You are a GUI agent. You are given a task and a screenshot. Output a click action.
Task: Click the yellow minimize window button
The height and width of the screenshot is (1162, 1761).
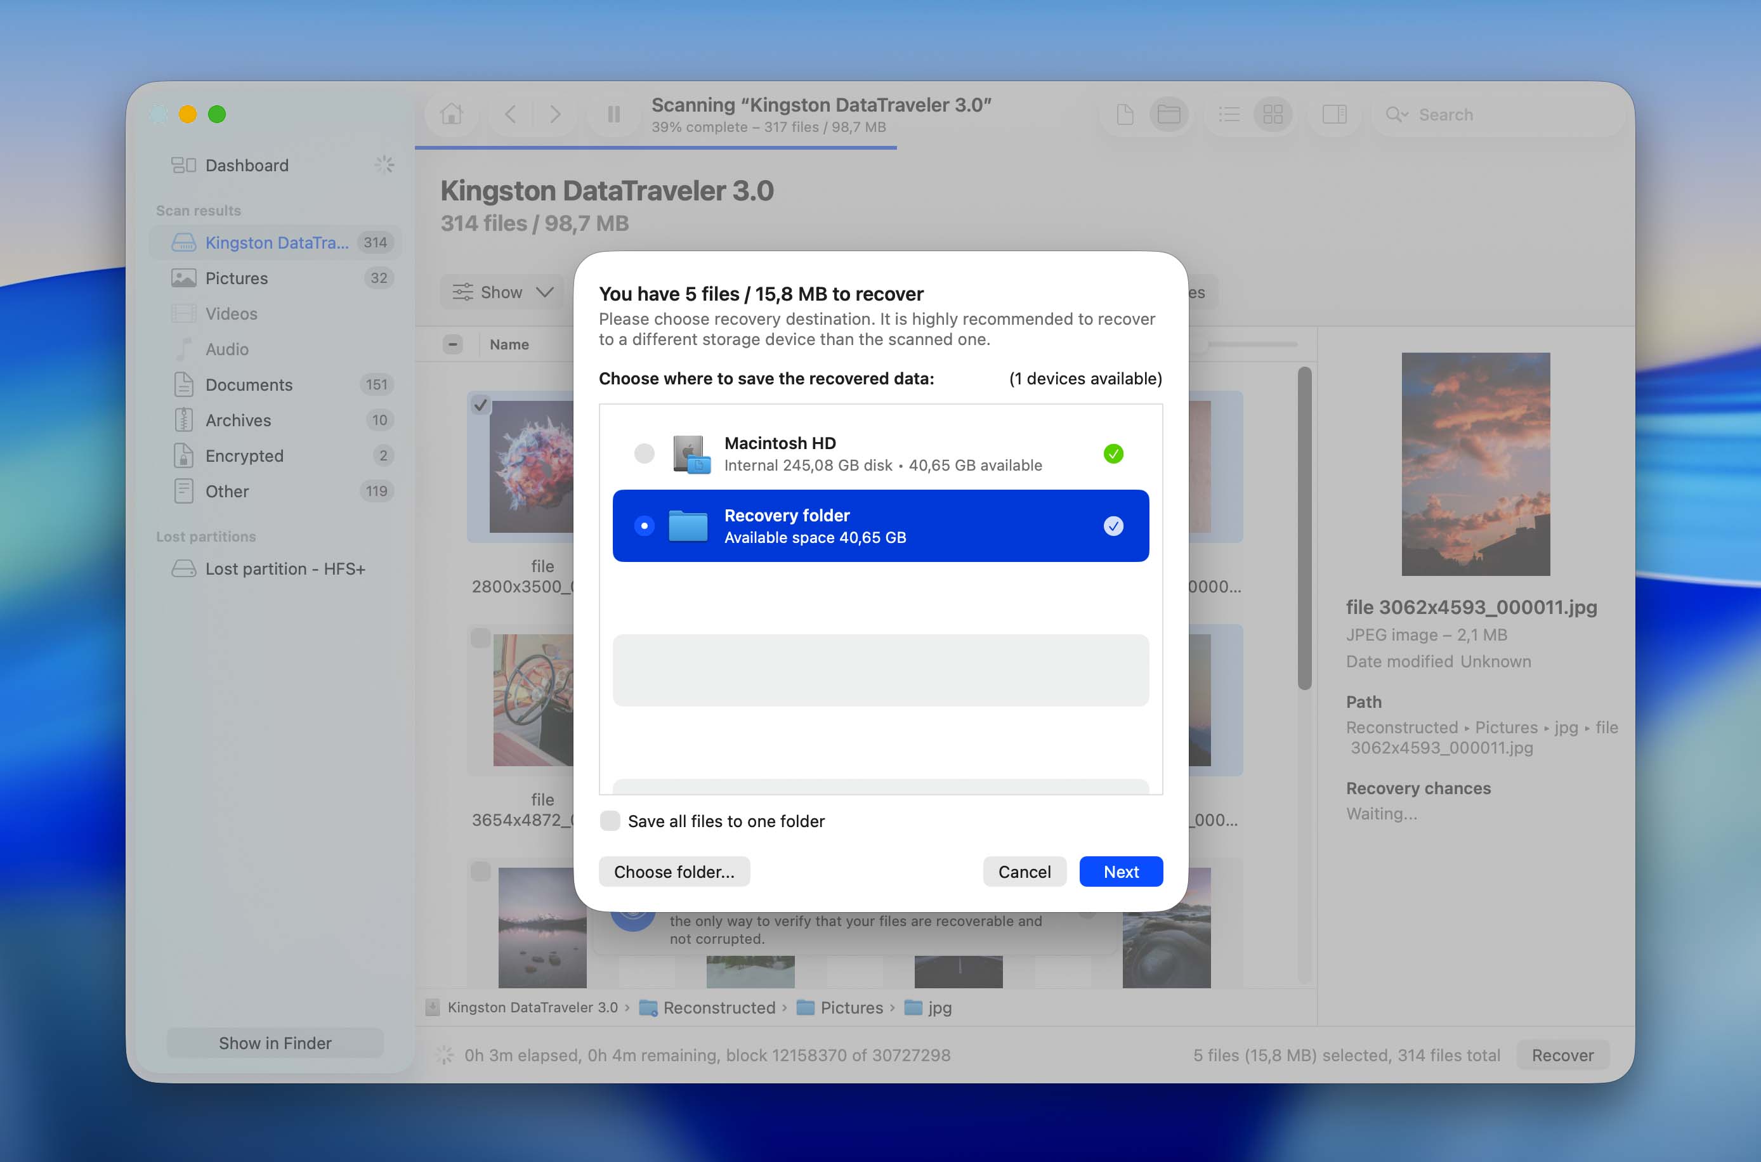click(188, 114)
